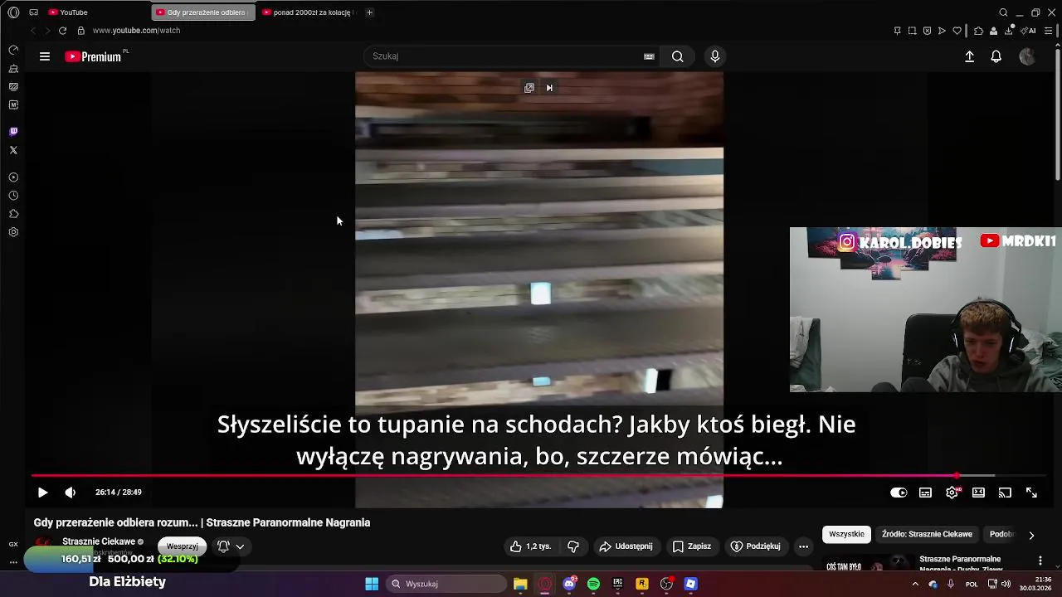
Task: Open options for Straszne Paranormalne Nagrania suggestion
Action: [x=1040, y=561]
